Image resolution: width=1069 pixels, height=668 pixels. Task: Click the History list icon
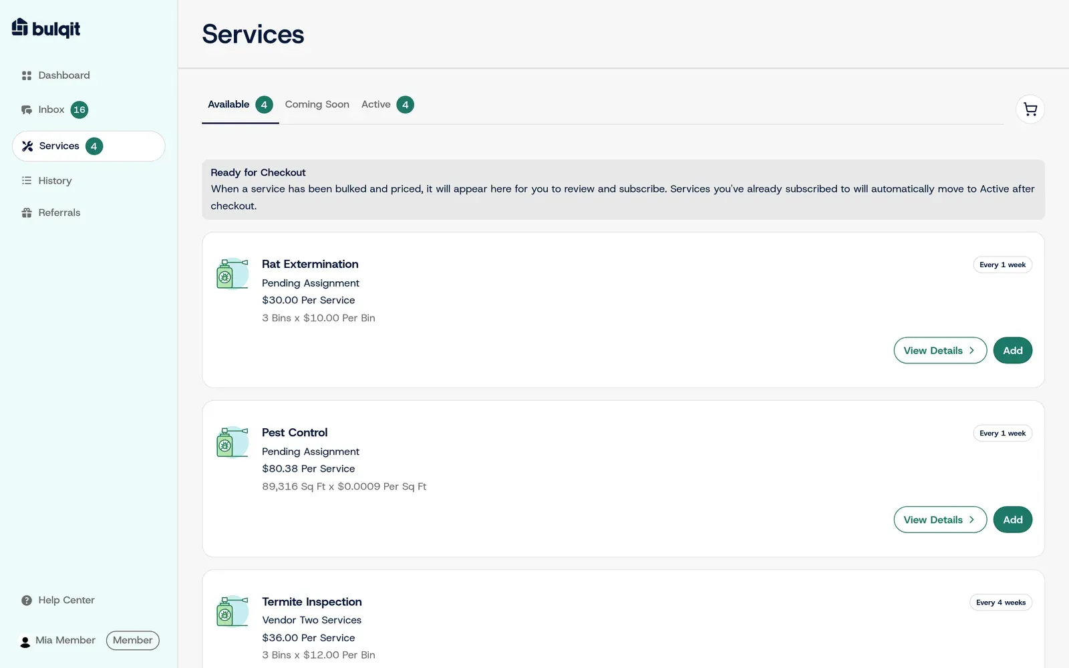pyautogui.click(x=27, y=180)
